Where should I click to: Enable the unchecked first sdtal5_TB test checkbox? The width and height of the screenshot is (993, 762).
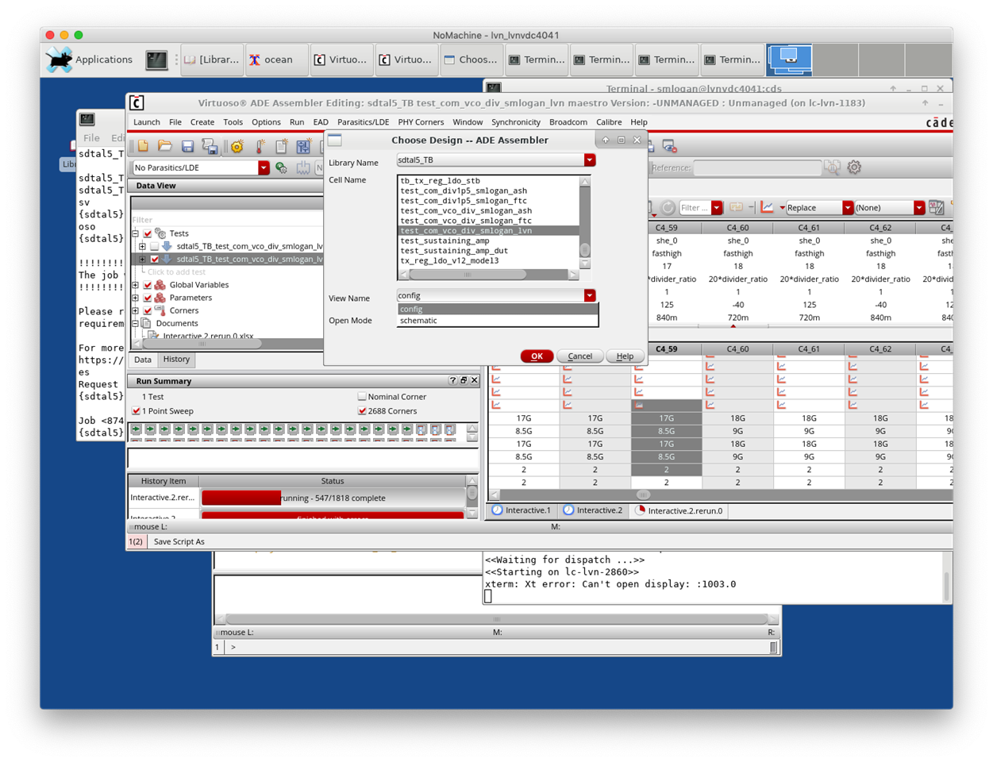(x=155, y=246)
